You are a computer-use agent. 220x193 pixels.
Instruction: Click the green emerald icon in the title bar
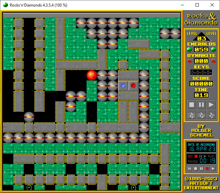[6, 5]
